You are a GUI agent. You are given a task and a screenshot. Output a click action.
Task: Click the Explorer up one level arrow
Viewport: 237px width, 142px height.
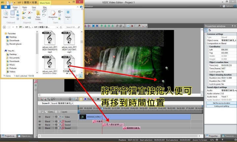[x=17, y=27]
